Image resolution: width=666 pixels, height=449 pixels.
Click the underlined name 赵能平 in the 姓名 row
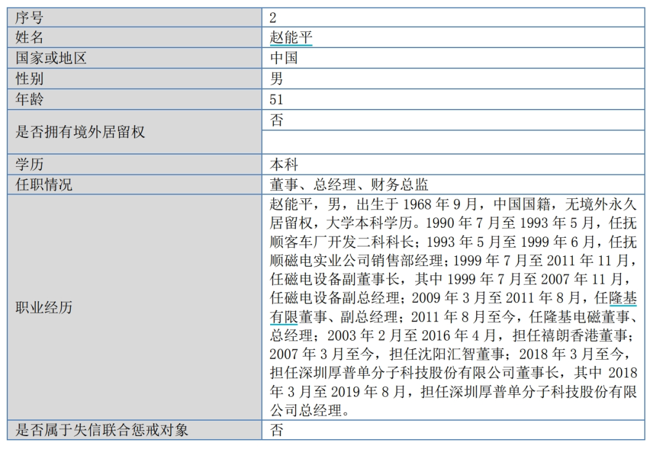point(291,38)
